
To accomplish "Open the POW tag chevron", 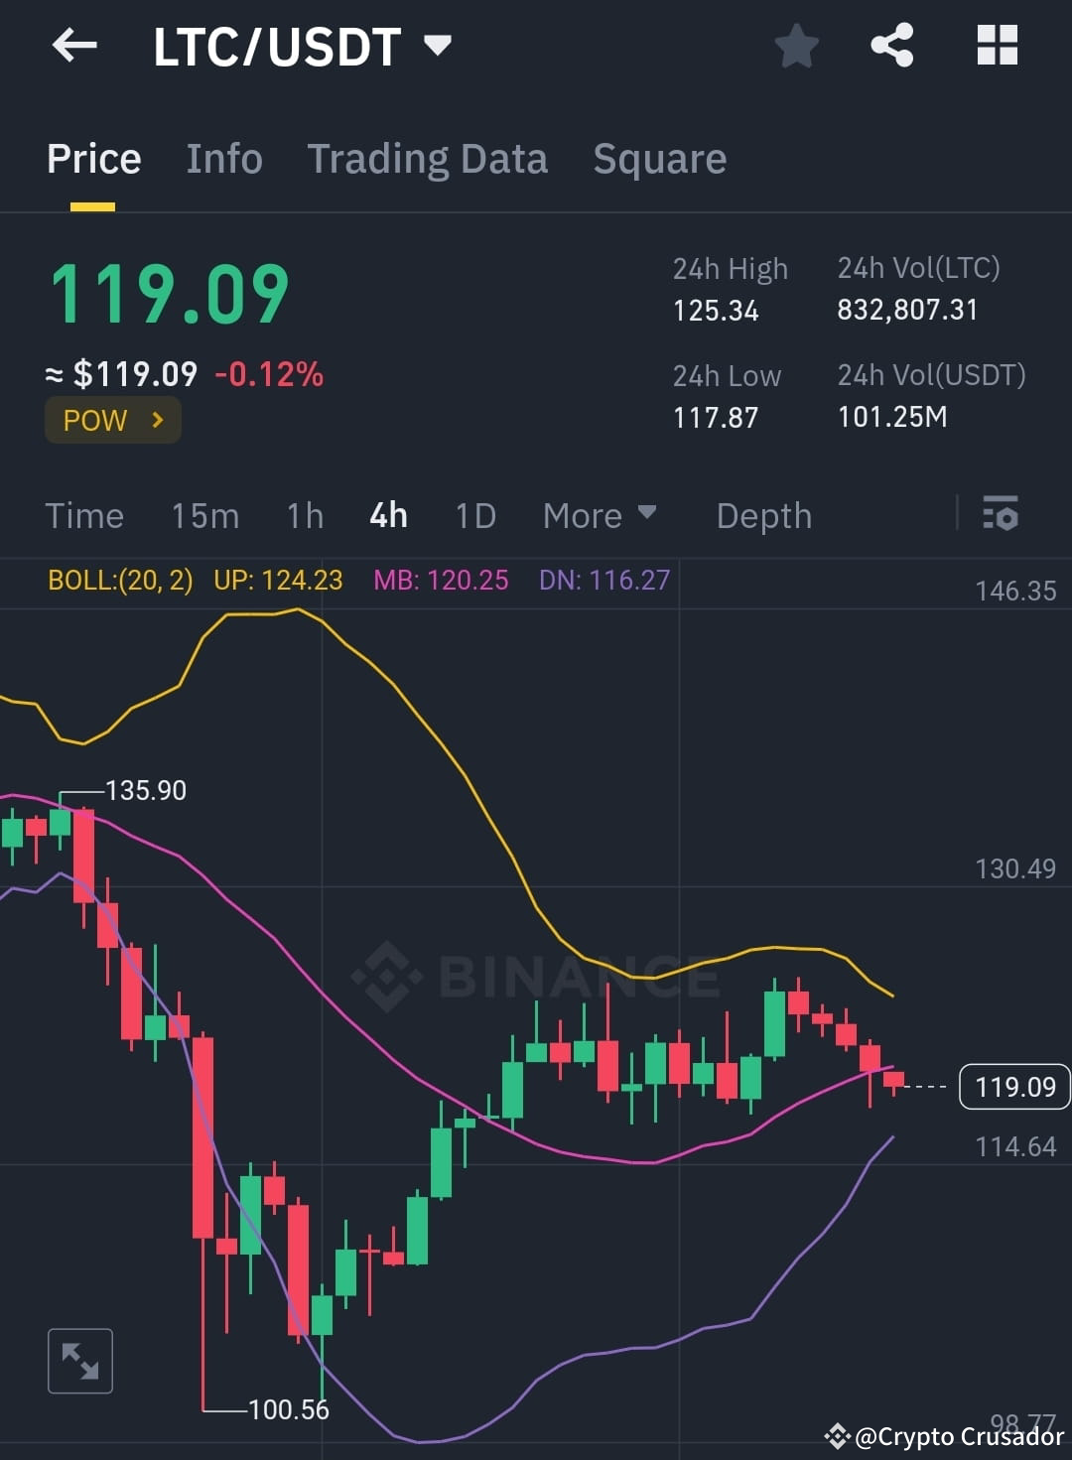I will (x=112, y=420).
